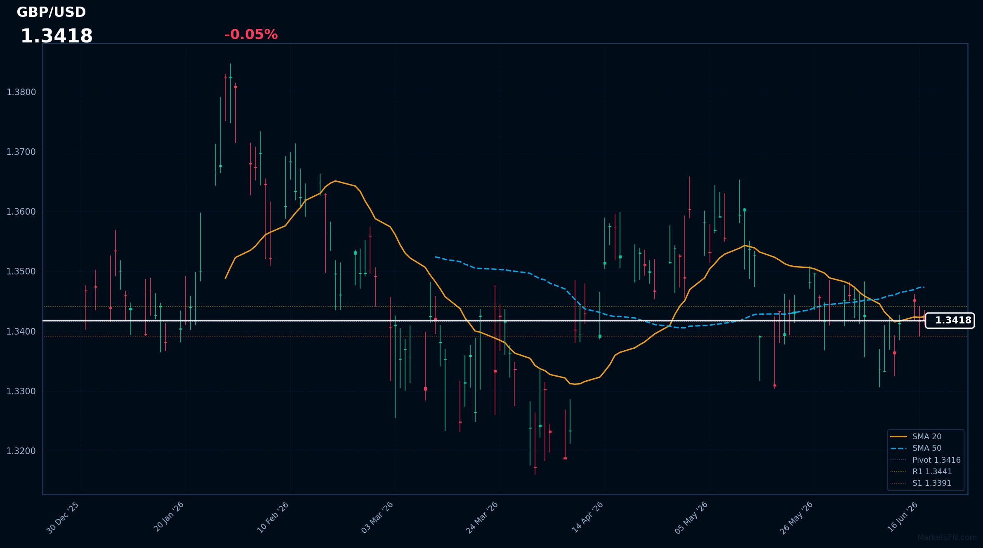Click the 26 May '26 date label
This screenshot has height=548, width=983.
click(x=796, y=518)
